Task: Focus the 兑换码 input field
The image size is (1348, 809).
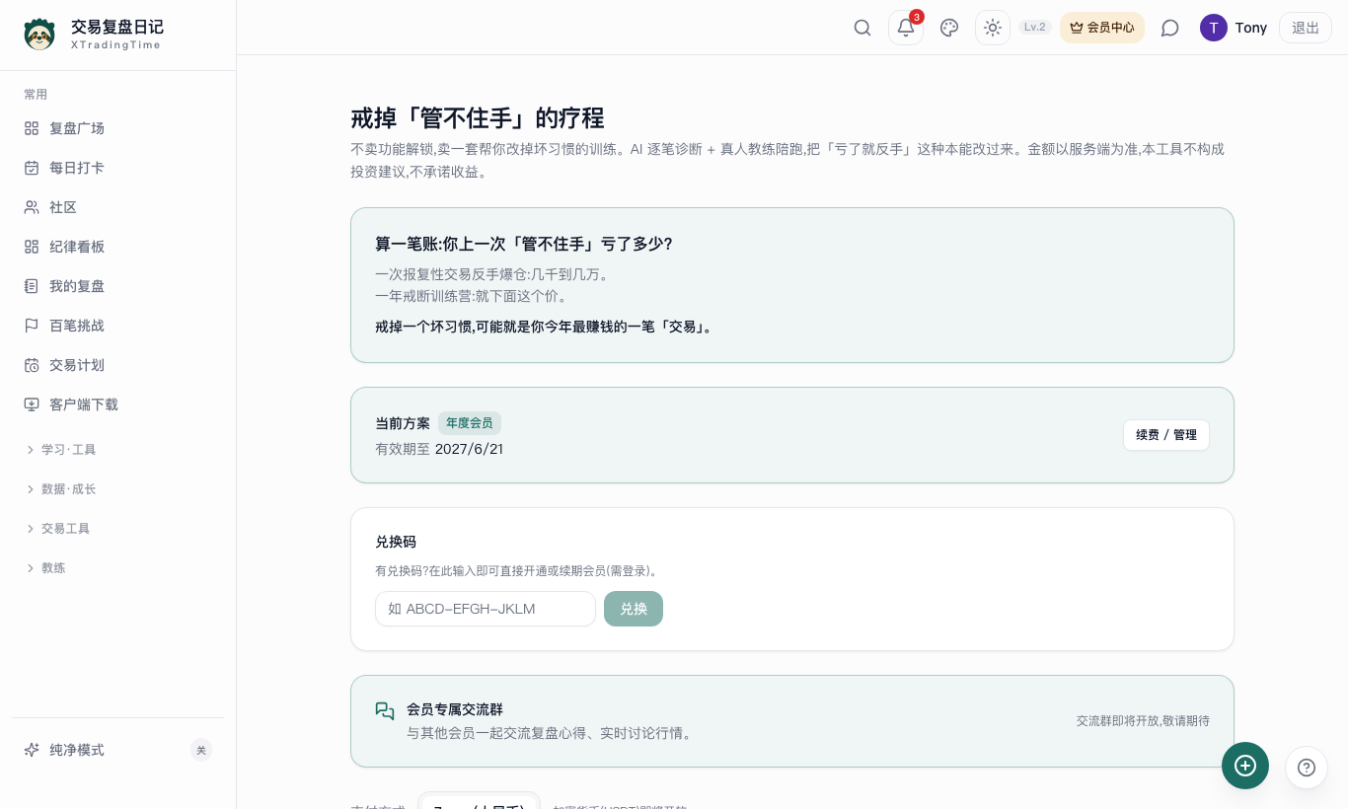Action: pyautogui.click(x=486, y=609)
